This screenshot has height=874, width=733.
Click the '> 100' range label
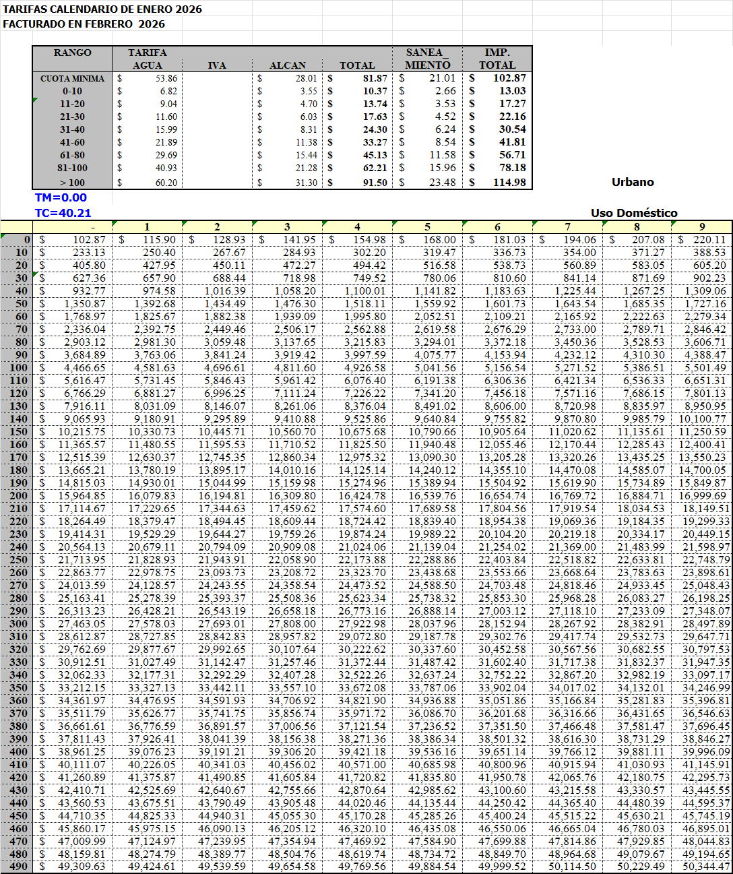tap(73, 183)
